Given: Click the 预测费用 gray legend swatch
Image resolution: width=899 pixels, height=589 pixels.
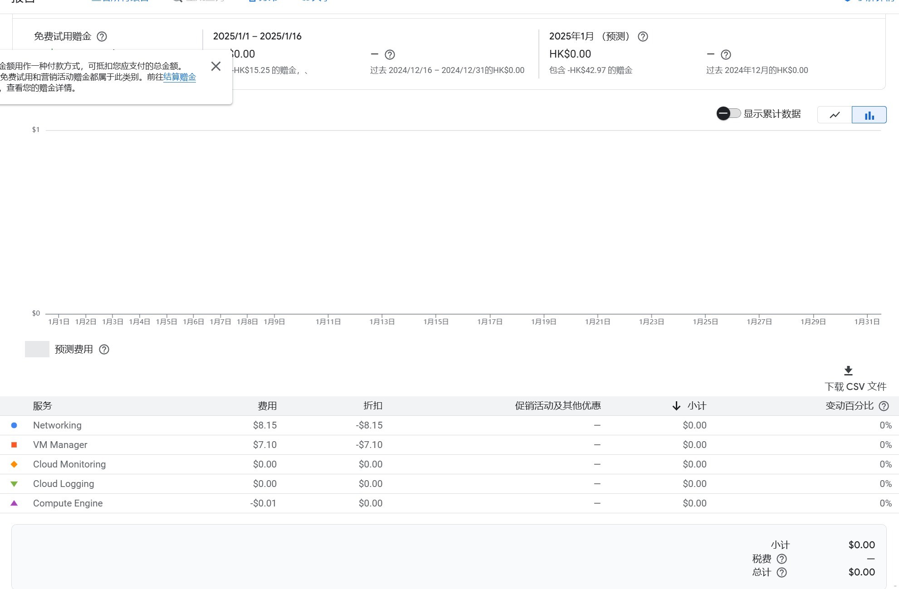Looking at the screenshot, I should 37,349.
